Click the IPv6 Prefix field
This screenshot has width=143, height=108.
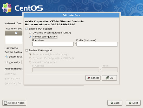point(110,70)
